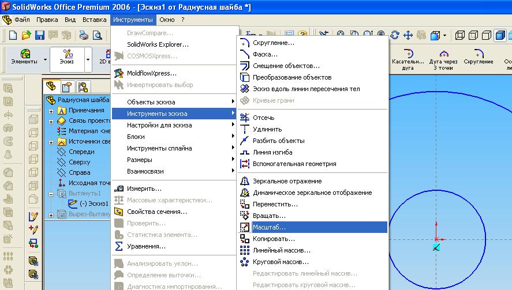Select Вращать… entry
512x290 pixels.
[313, 216]
